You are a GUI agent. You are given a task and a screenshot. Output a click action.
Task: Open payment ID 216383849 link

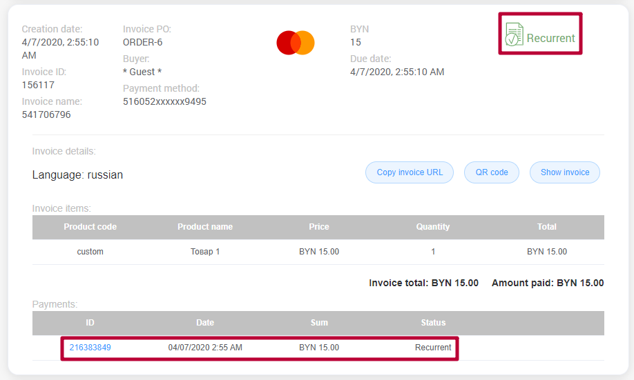[90, 348]
